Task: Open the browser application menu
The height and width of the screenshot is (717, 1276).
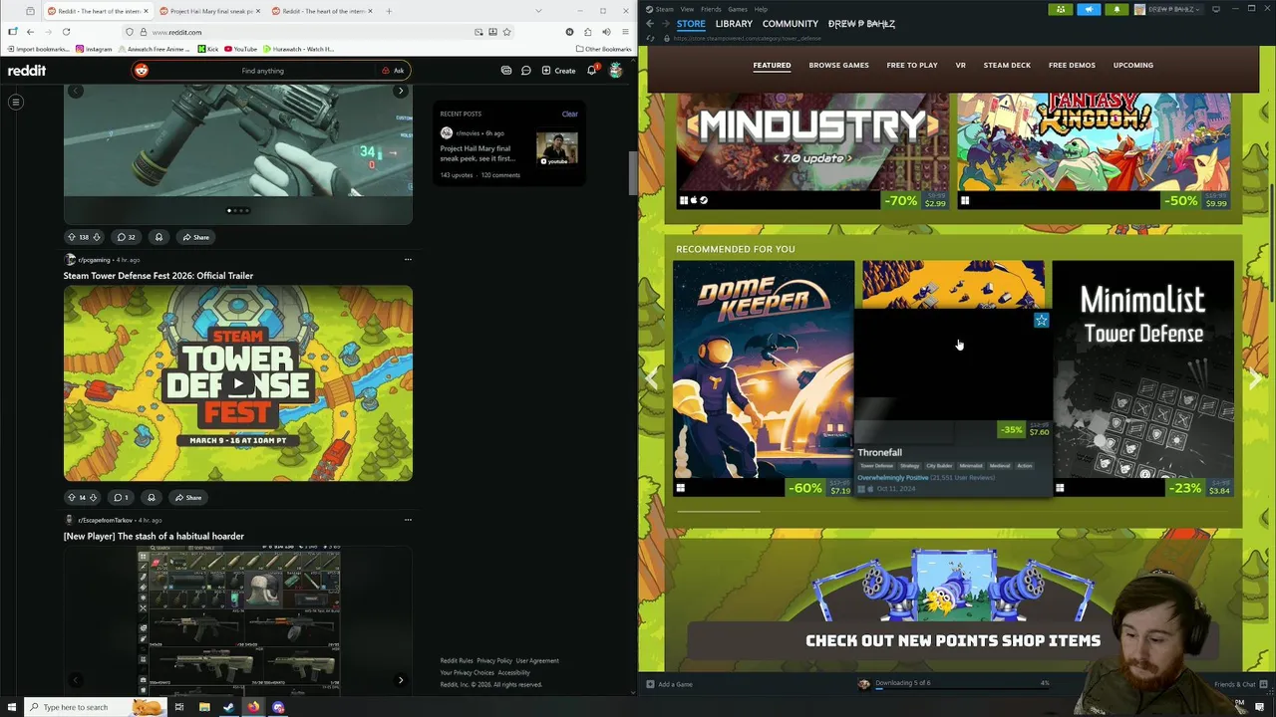Action: click(624, 32)
